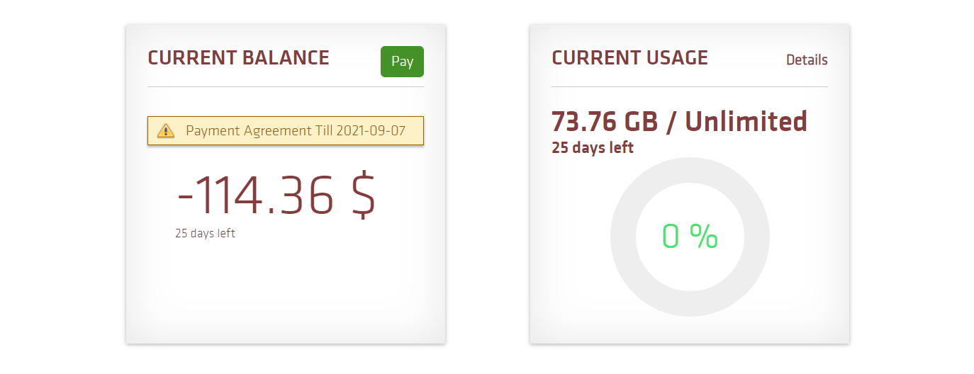Click the Current Usage heading

coord(629,58)
